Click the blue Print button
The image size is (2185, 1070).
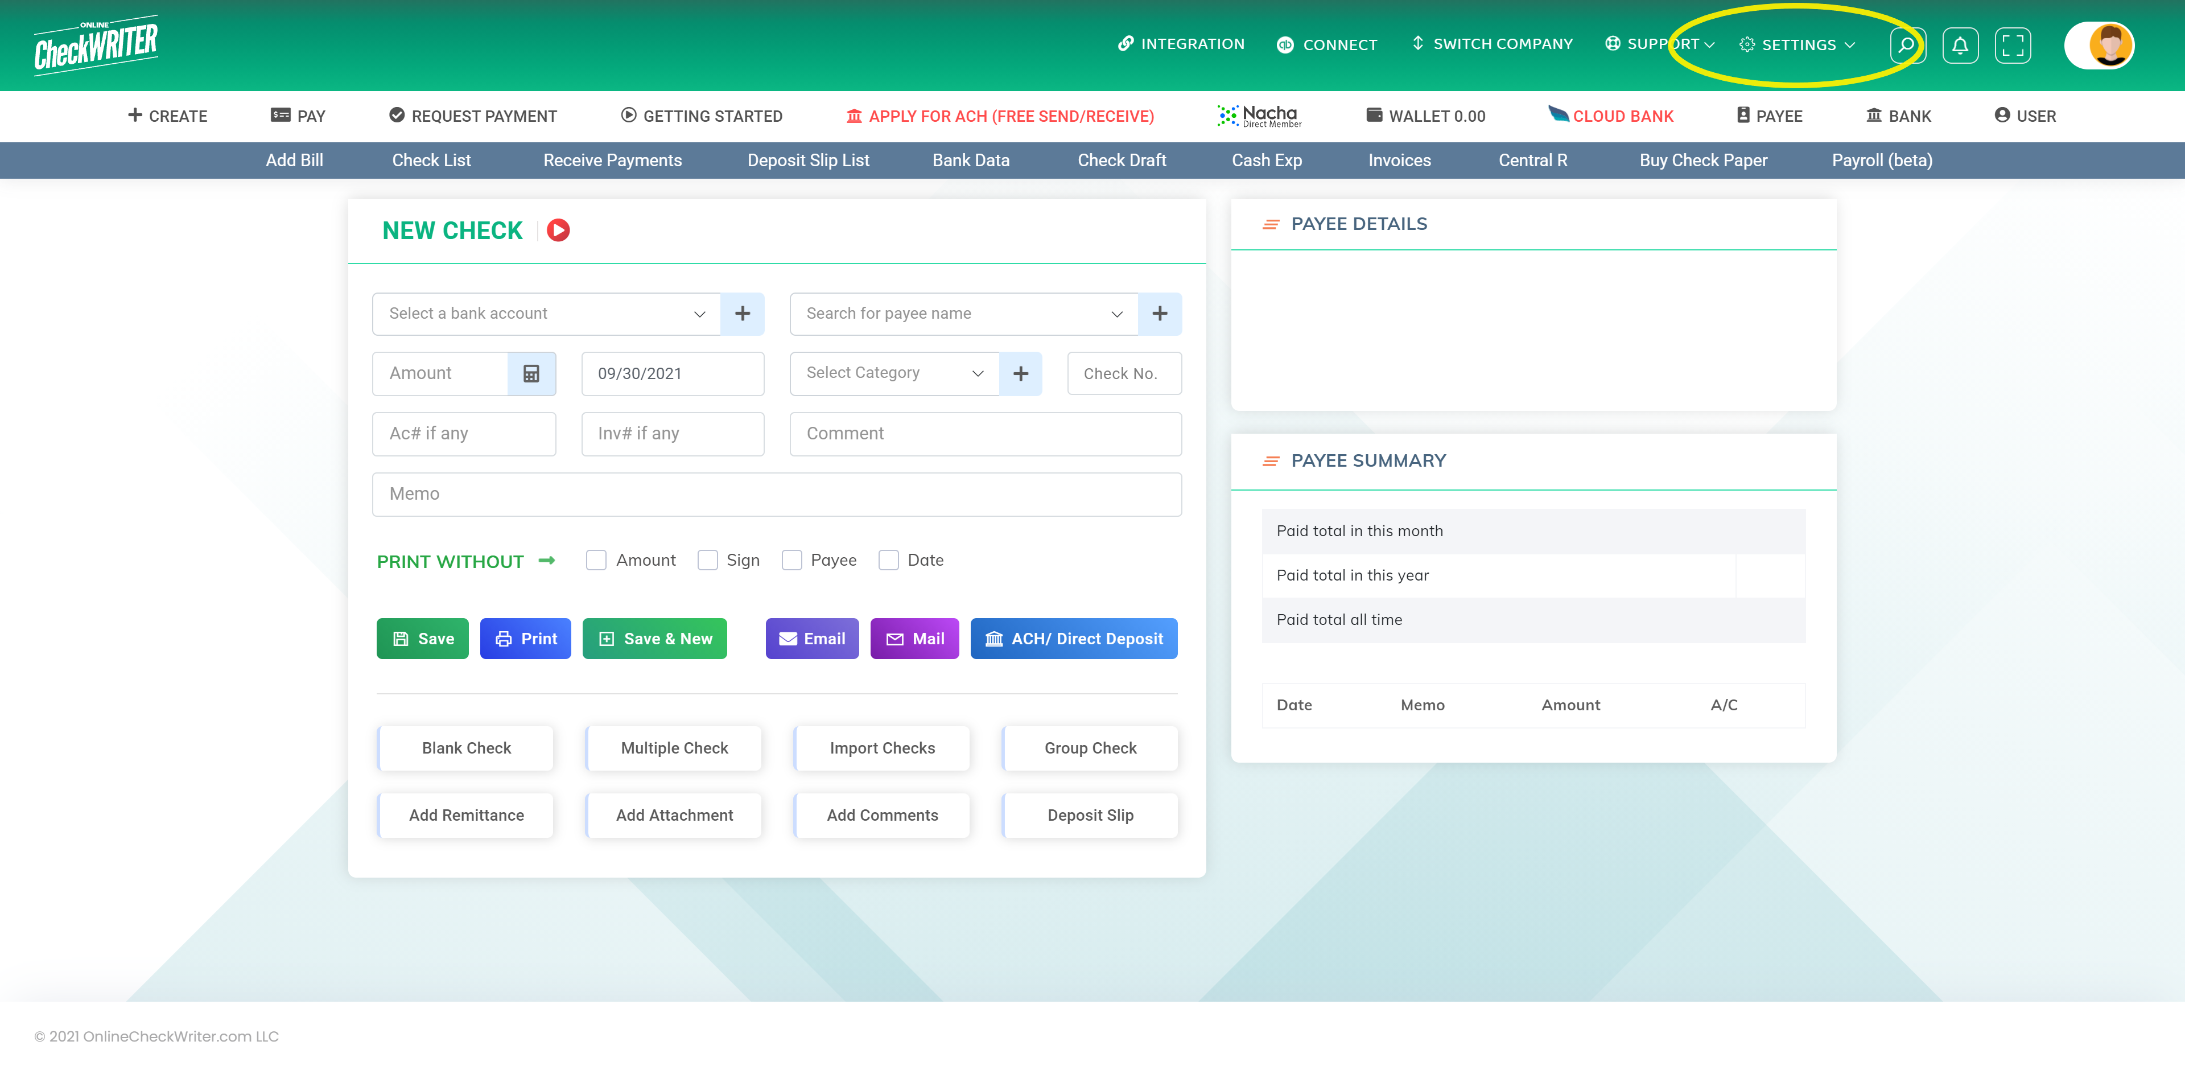pos(525,638)
